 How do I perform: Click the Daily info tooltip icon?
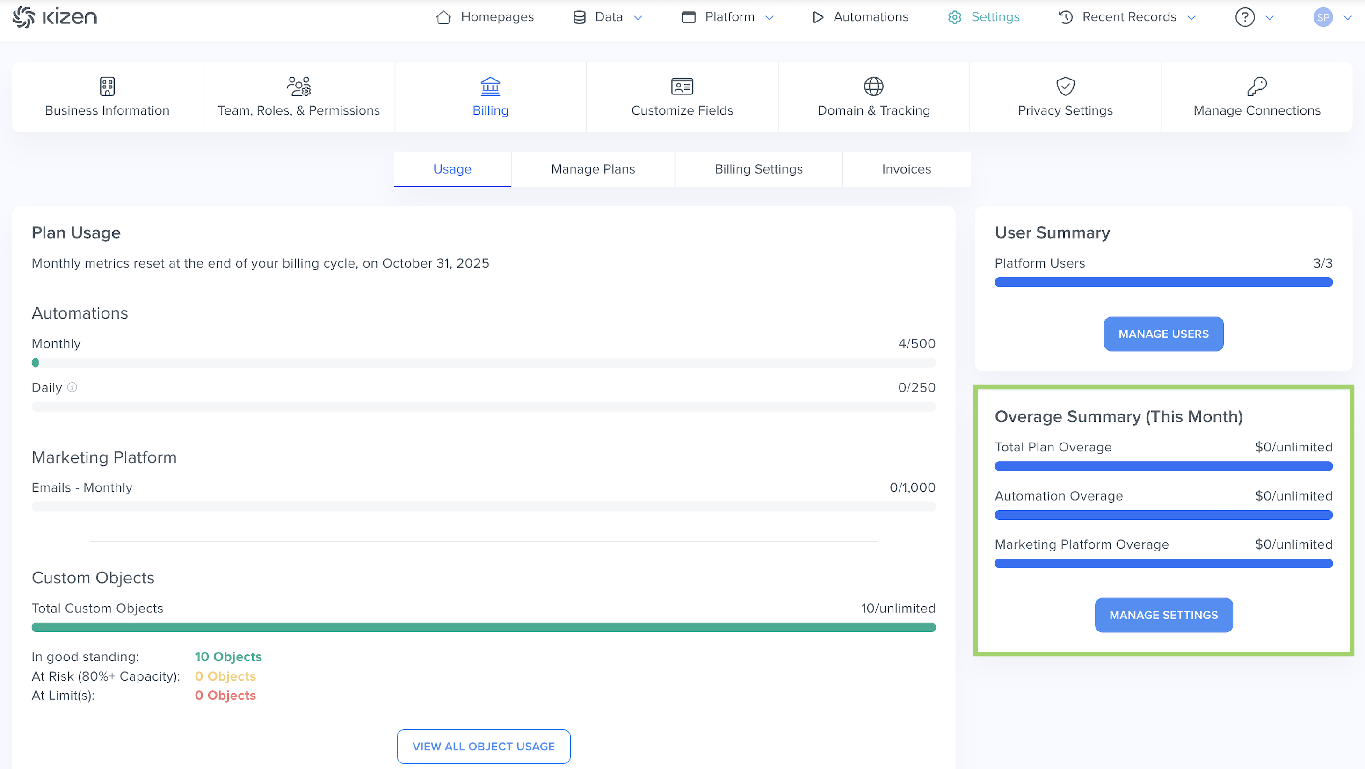[x=72, y=387]
